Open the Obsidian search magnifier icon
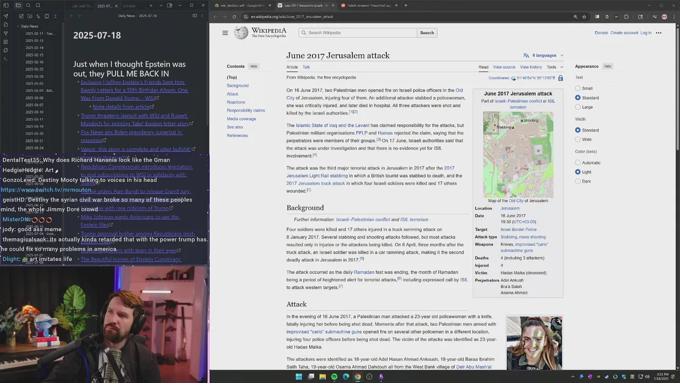This screenshot has width=680, height=383. click(x=29, y=5)
